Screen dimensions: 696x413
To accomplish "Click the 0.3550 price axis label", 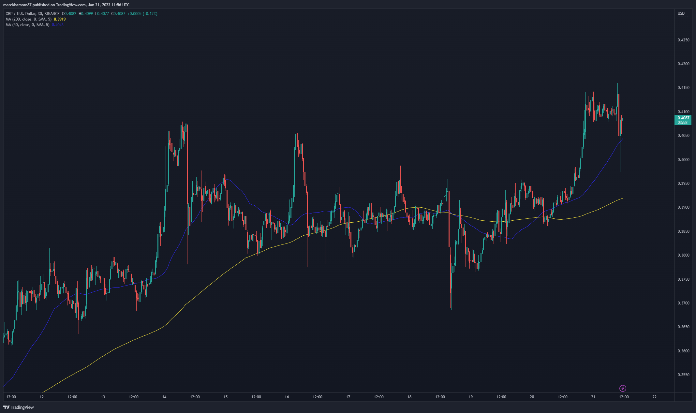I will click(x=683, y=375).
